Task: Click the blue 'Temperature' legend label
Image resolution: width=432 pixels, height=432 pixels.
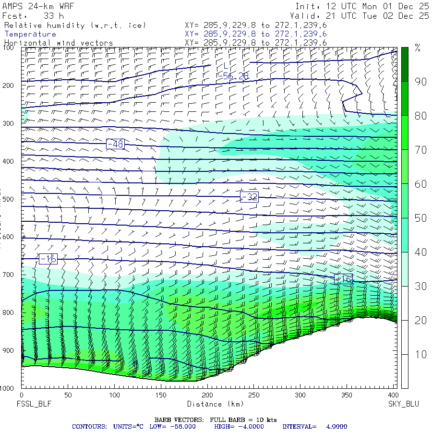Action: click(x=30, y=34)
